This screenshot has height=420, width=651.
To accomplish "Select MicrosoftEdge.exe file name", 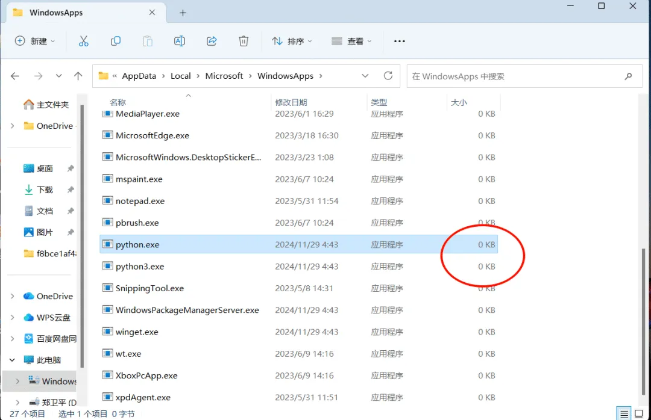I will click(x=153, y=135).
